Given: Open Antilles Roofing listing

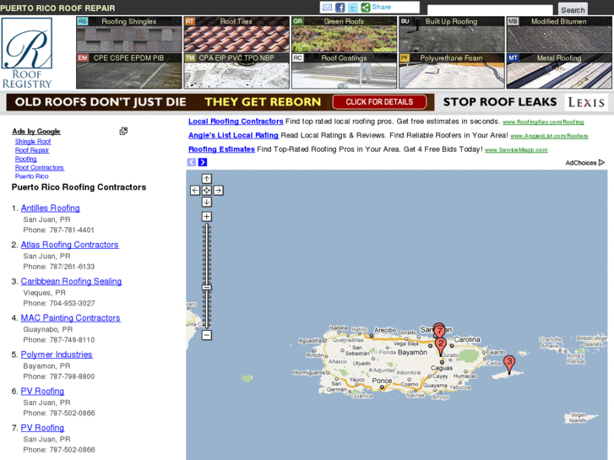Looking at the screenshot, I should click(51, 208).
